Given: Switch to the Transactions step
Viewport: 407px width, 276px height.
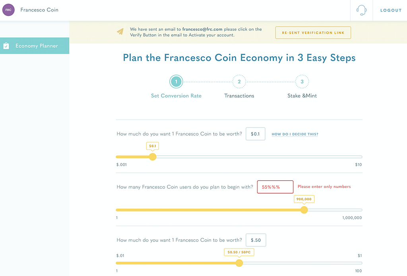Looking at the screenshot, I should [x=239, y=96].
